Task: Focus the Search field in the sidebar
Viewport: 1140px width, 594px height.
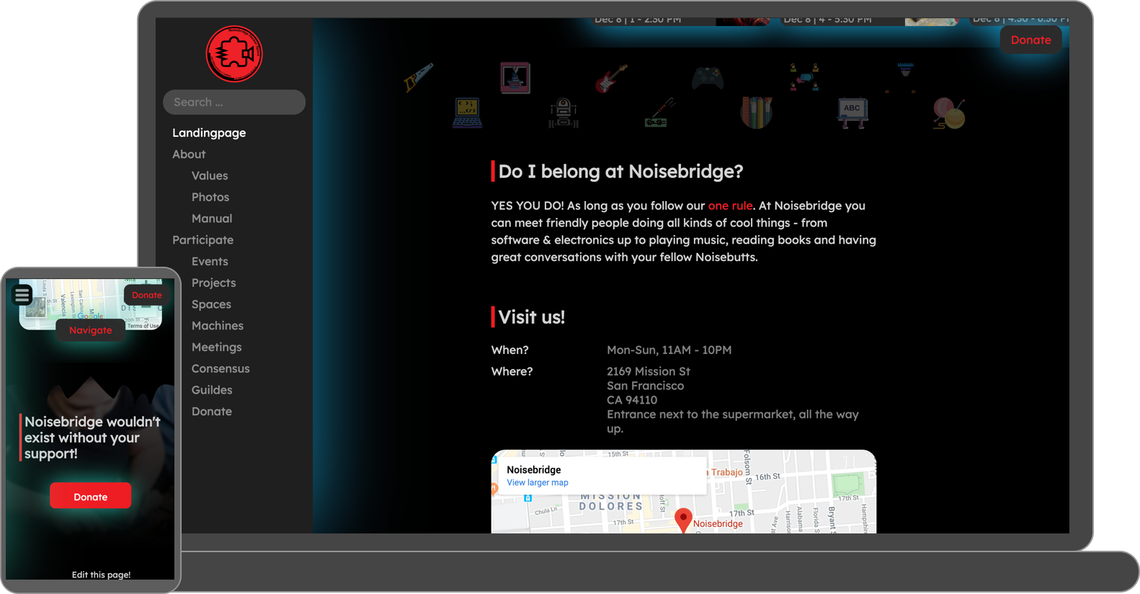Action: click(x=234, y=102)
